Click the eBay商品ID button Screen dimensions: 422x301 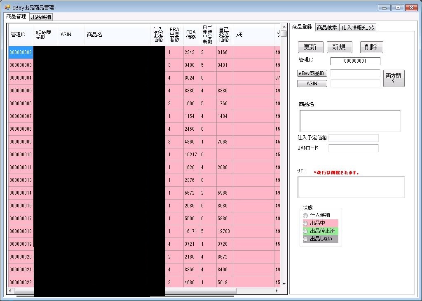(312, 73)
